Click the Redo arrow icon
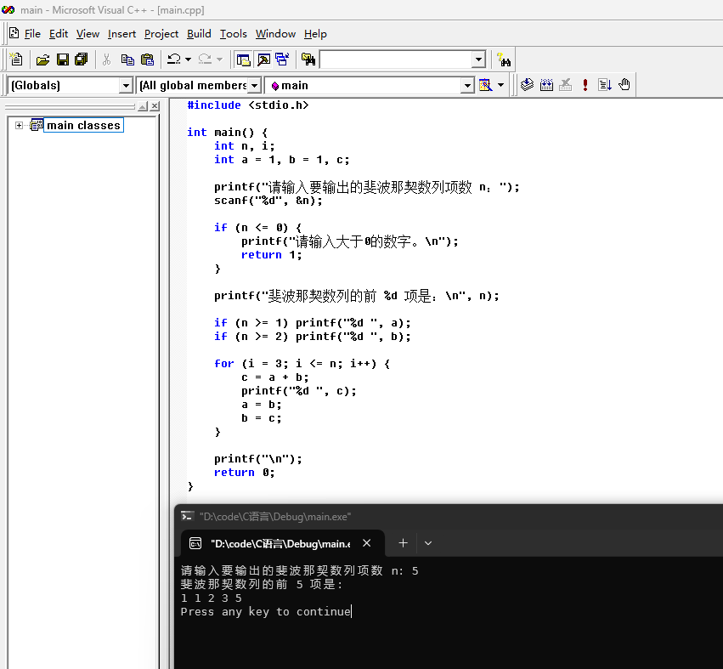 click(205, 60)
